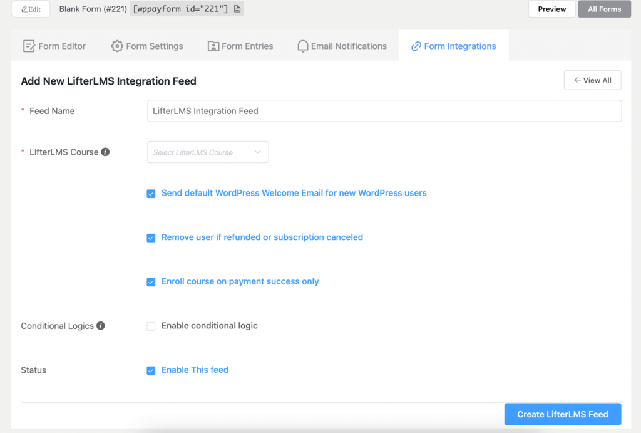
Task: Switch to the Form Editor tab
Action: coord(54,46)
